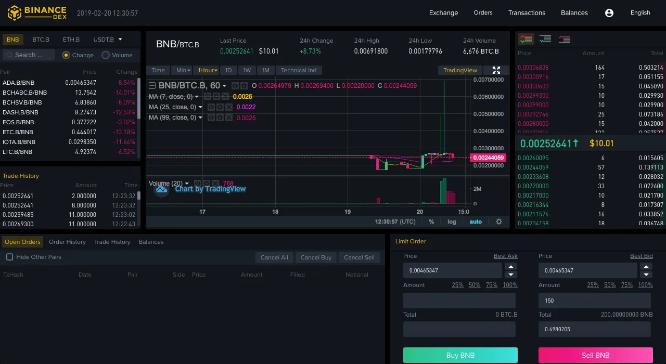Switch to ETH.B market tab
Viewport: 666px width, 364px height.
pos(71,40)
